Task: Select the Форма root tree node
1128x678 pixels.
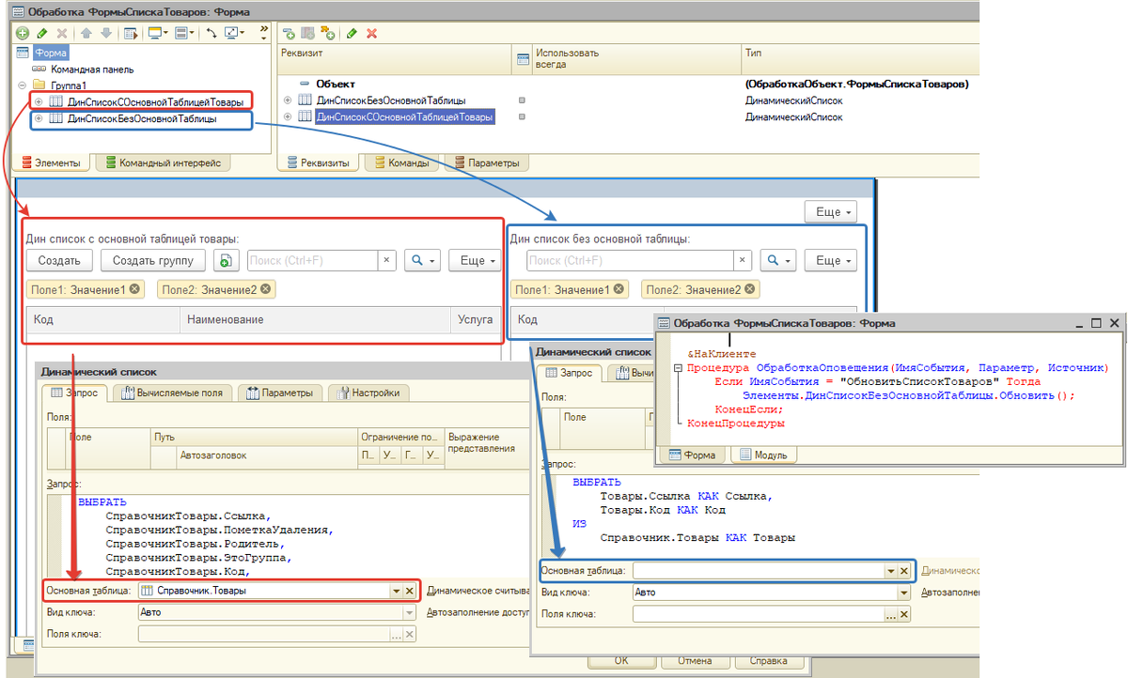Action: click(51, 54)
